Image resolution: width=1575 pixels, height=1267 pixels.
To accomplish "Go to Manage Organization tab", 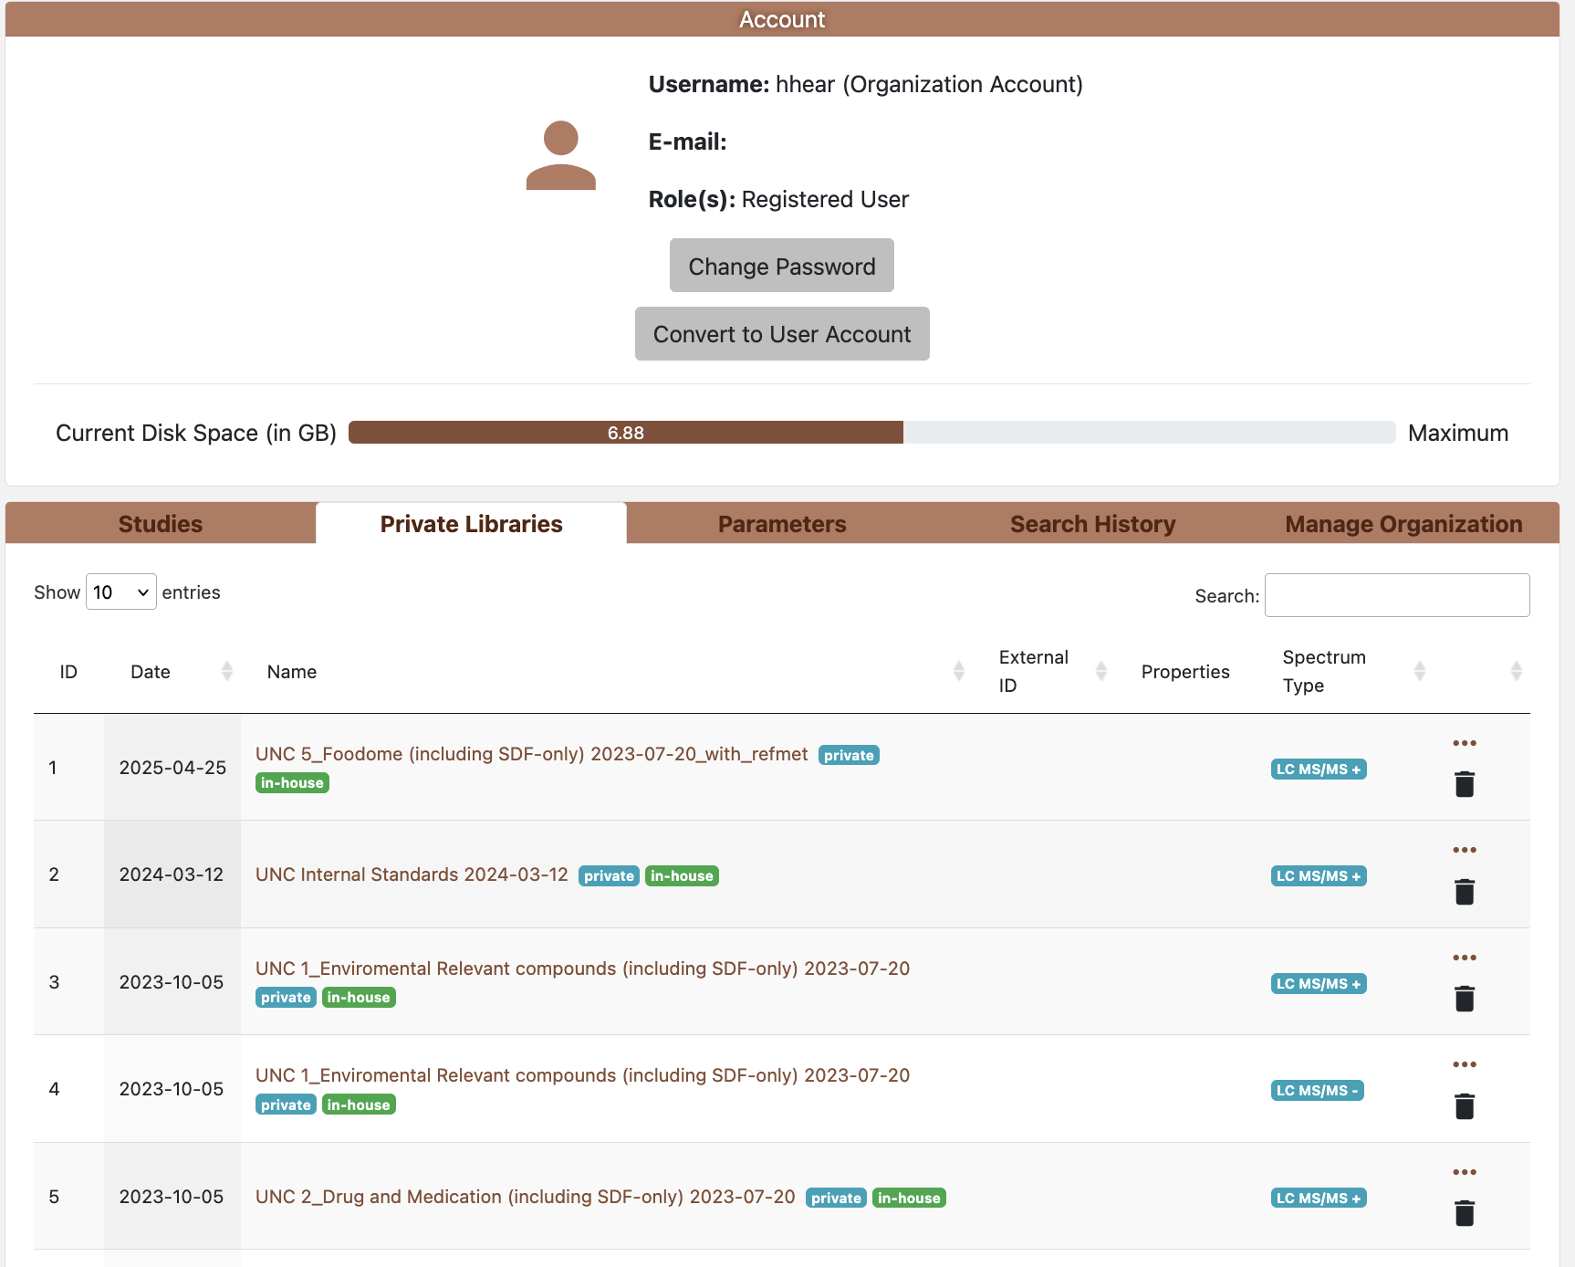I will coord(1403,524).
